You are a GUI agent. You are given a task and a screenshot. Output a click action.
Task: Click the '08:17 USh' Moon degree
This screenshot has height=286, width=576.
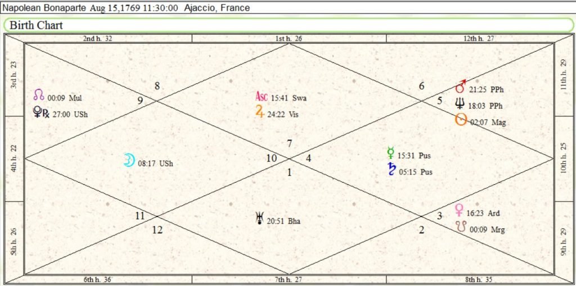coord(155,164)
